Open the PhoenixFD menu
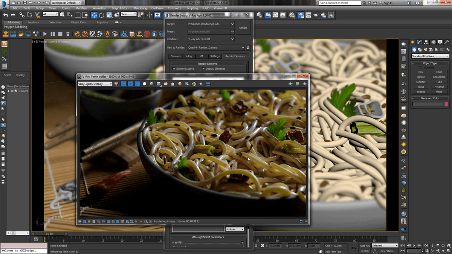This screenshot has height=254, width=452. [x=220, y=8]
